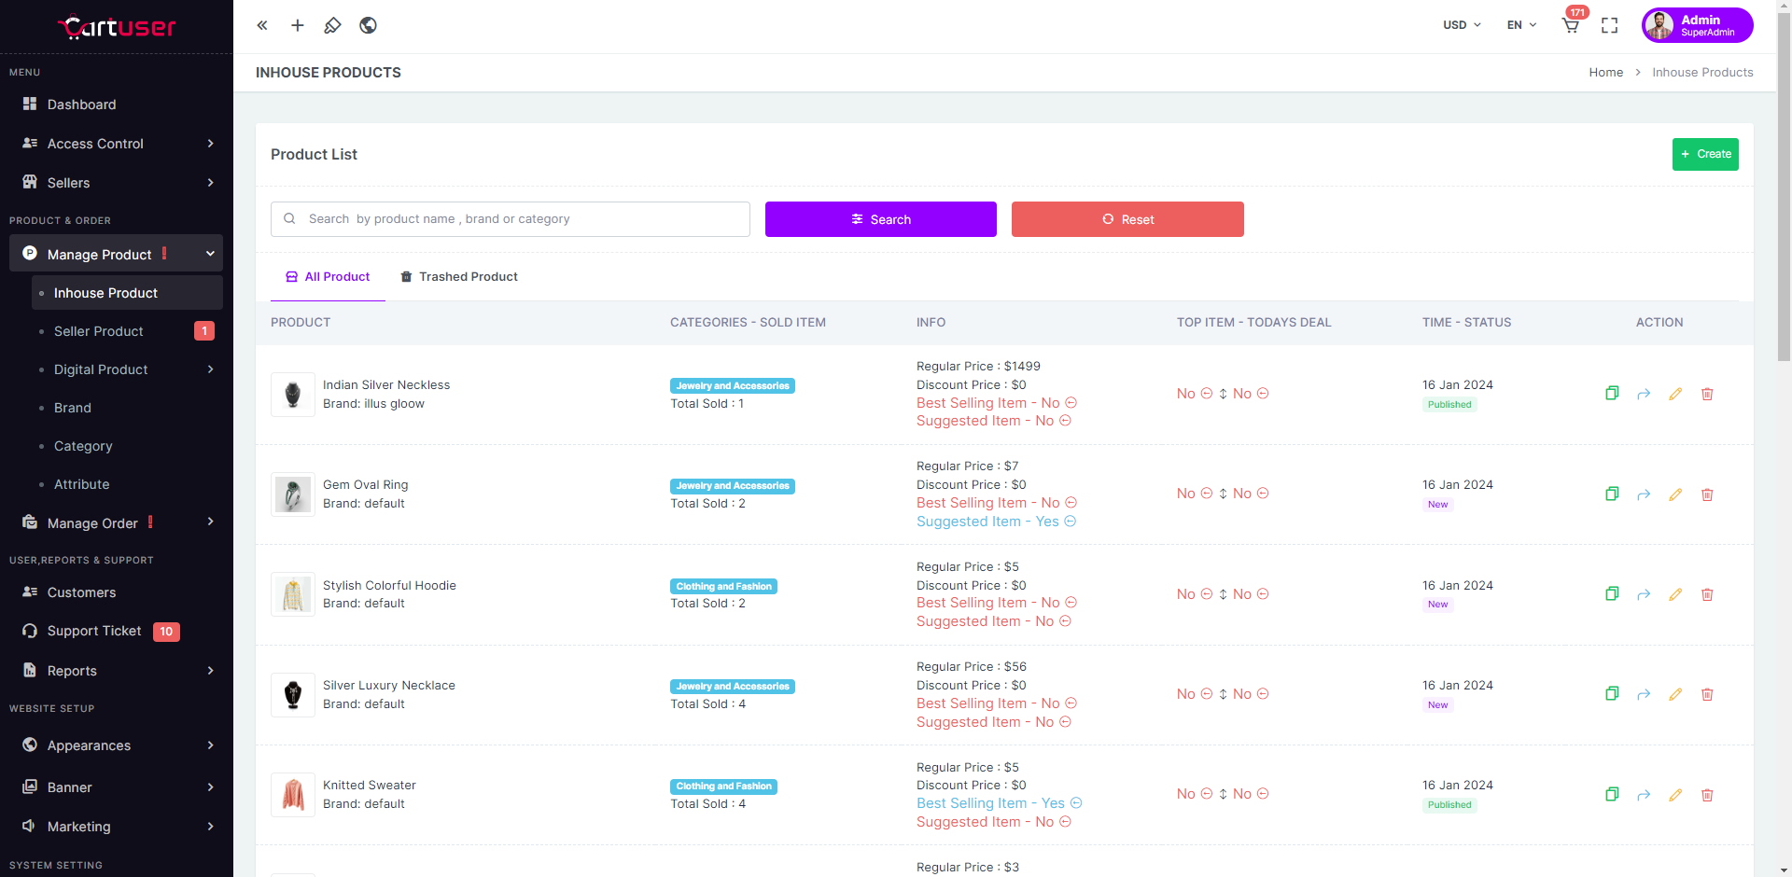Screen dimensions: 1792x877
Task: Click the globe icon in top toolbar
Action: (x=369, y=25)
